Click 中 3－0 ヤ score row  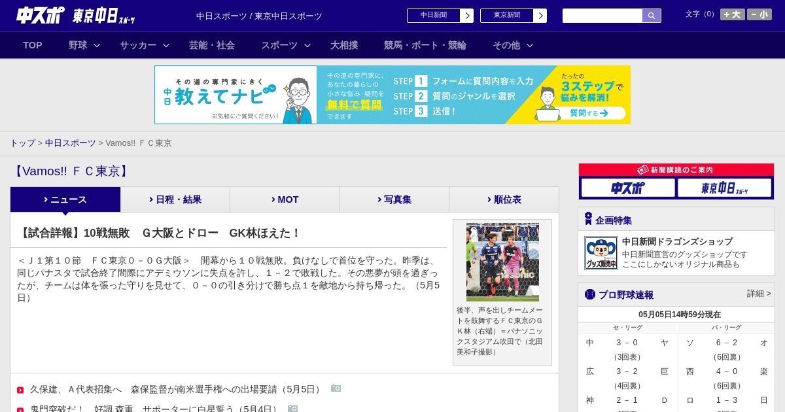pyautogui.click(x=627, y=343)
